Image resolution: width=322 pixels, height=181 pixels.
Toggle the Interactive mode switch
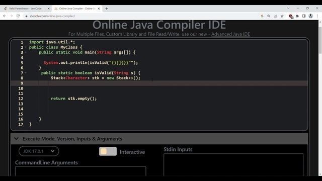click(x=108, y=151)
